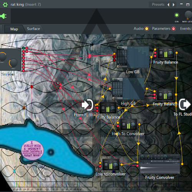Turn the upper knob on Surface module
Viewport: 192px width, 192px height.
click(x=3, y=56)
